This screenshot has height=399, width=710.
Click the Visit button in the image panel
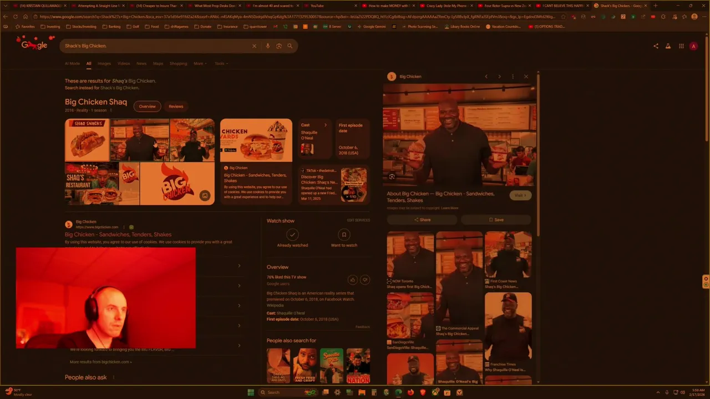tap(520, 195)
